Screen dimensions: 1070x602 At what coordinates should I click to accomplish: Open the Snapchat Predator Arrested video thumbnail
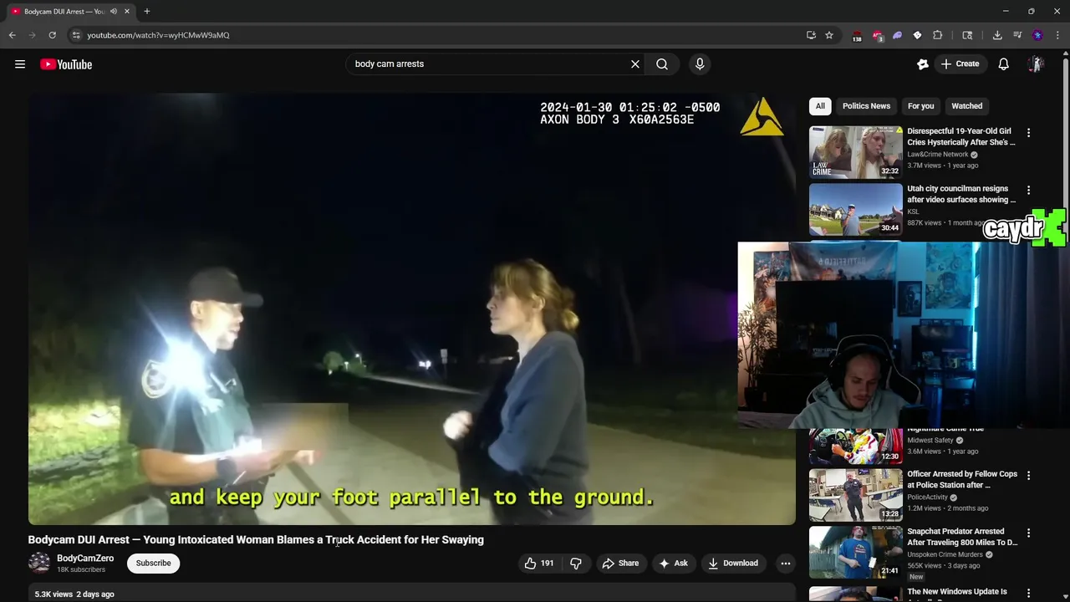coord(856,552)
